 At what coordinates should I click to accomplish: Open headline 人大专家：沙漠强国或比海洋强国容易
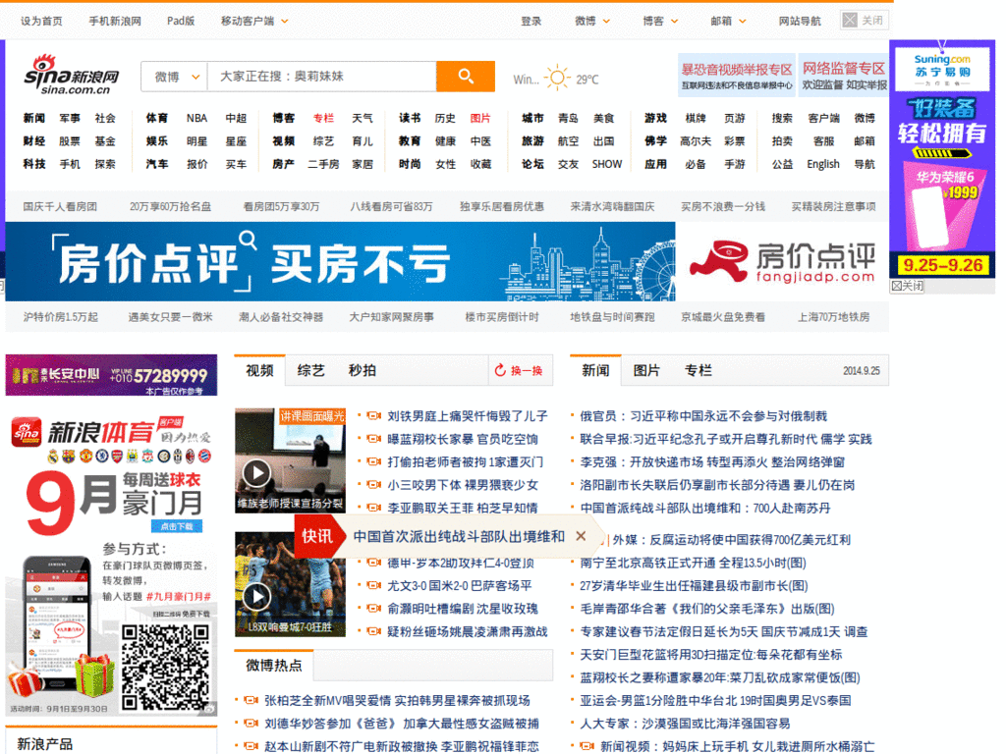pyautogui.click(x=685, y=724)
